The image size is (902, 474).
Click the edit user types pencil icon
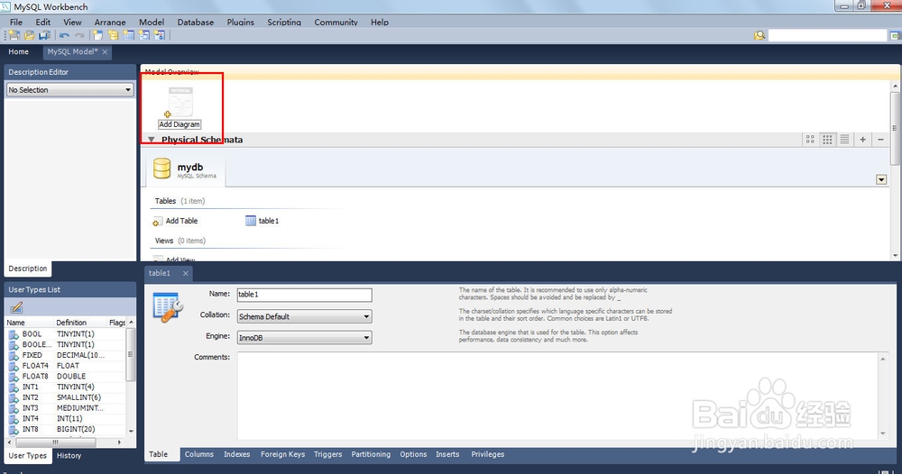(x=16, y=308)
